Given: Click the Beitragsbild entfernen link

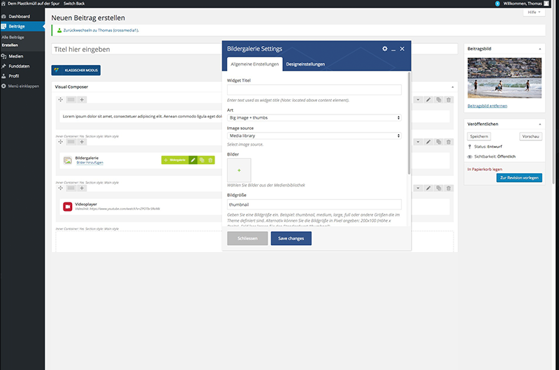Looking at the screenshot, I should point(487,105).
